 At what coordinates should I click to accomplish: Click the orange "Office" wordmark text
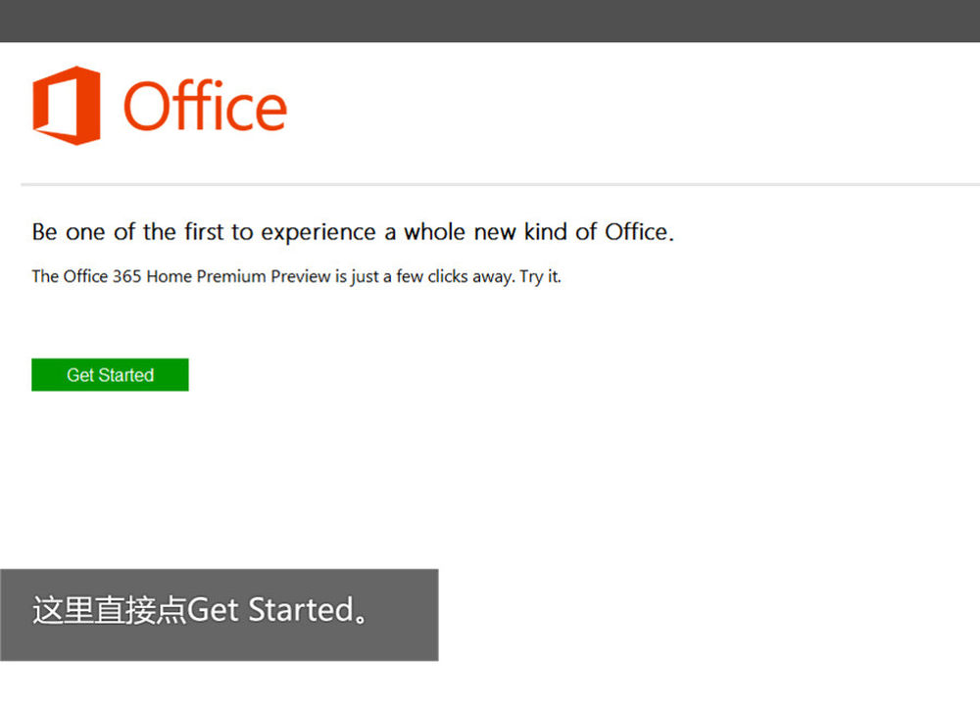(205, 107)
